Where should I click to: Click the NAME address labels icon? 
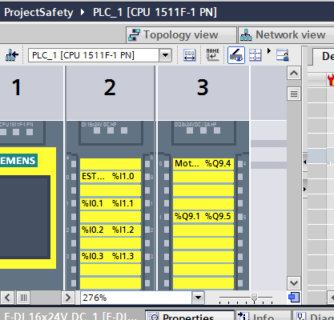(212, 54)
